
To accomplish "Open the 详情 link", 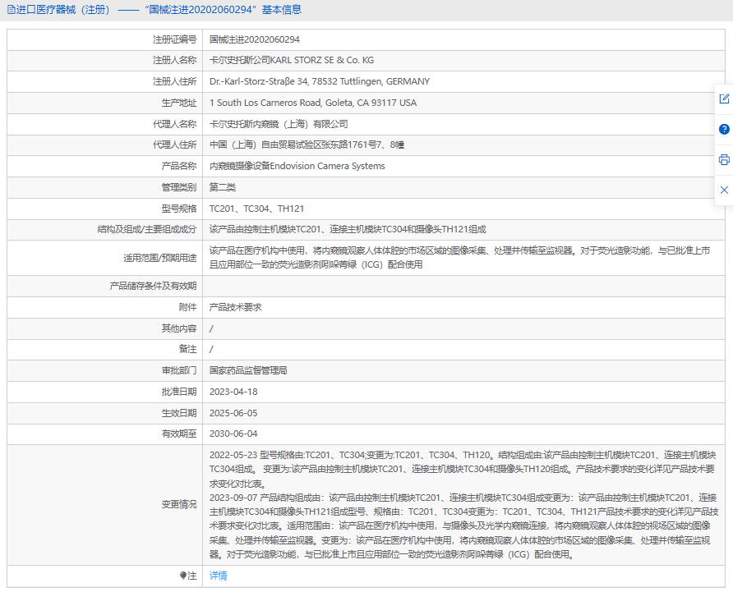I will pos(219,576).
